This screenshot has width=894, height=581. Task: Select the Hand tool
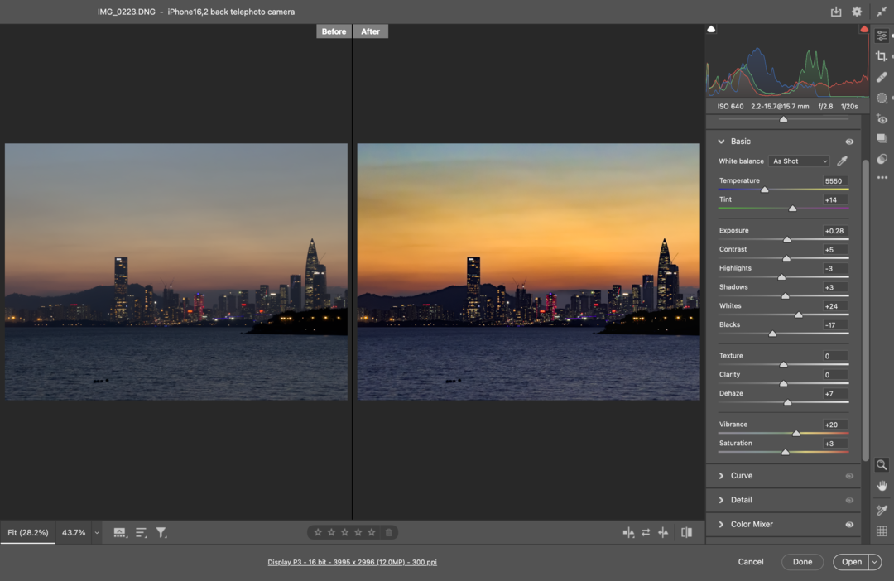pyautogui.click(x=882, y=486)
